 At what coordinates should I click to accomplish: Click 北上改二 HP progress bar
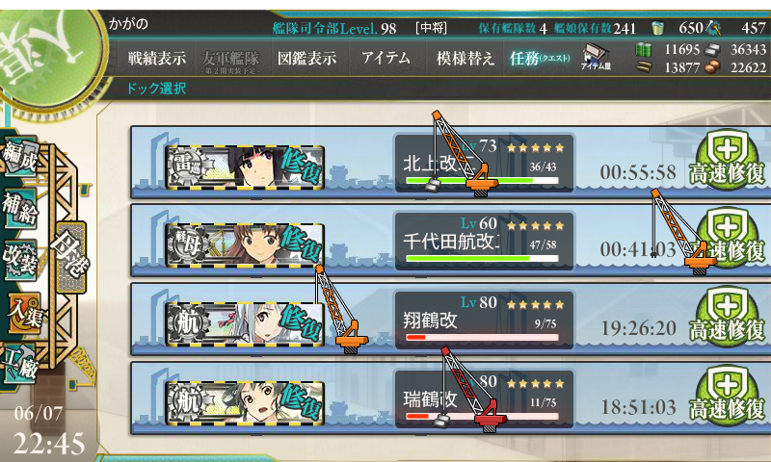coord(482,181)
